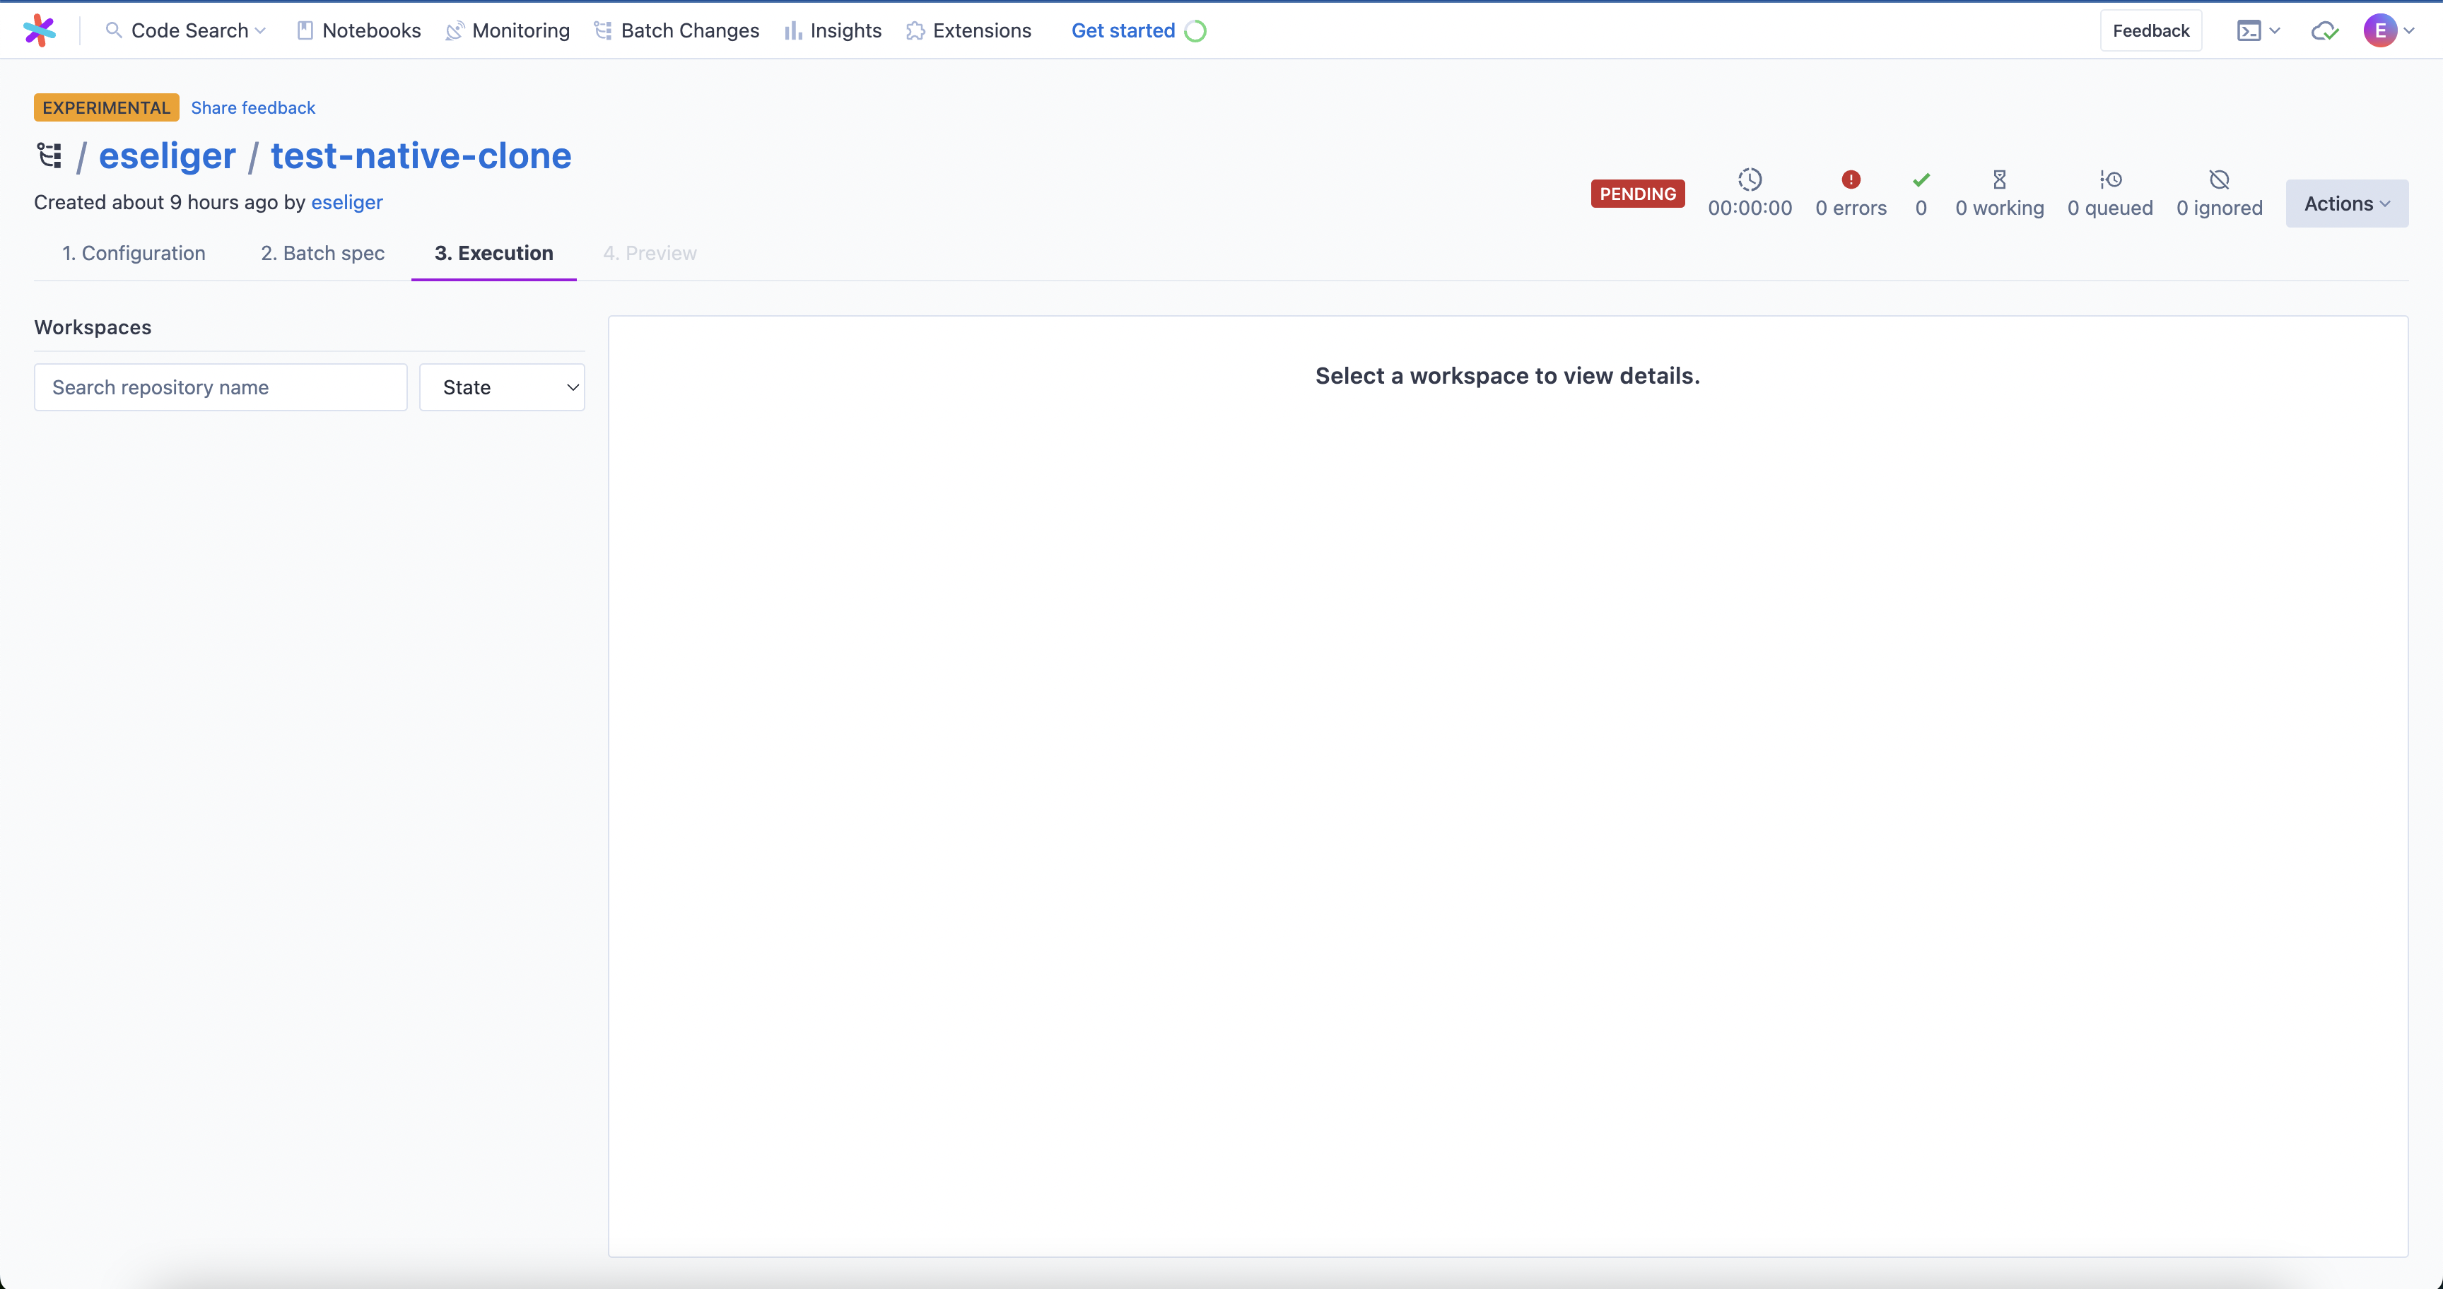Click the Share feedback link

252,107
